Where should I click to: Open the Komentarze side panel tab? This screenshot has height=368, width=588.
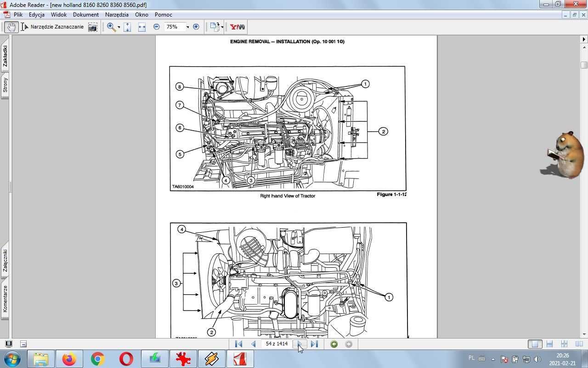(5, 299)
